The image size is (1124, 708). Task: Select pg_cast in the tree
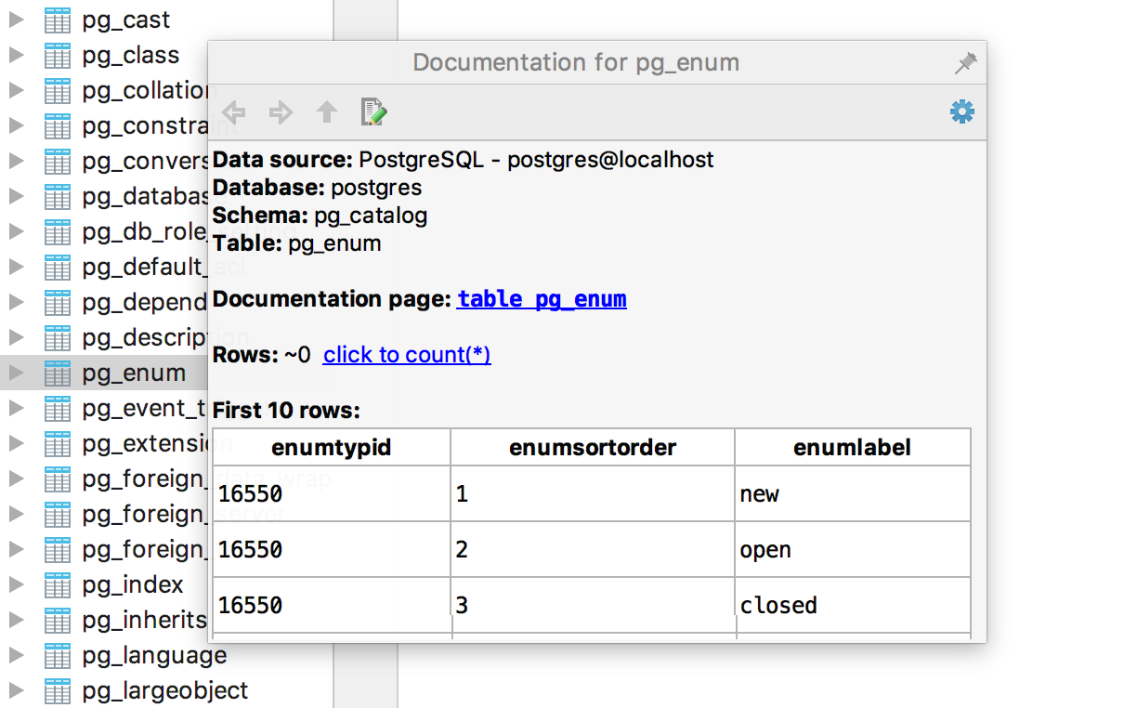click(x=126, y=20)
